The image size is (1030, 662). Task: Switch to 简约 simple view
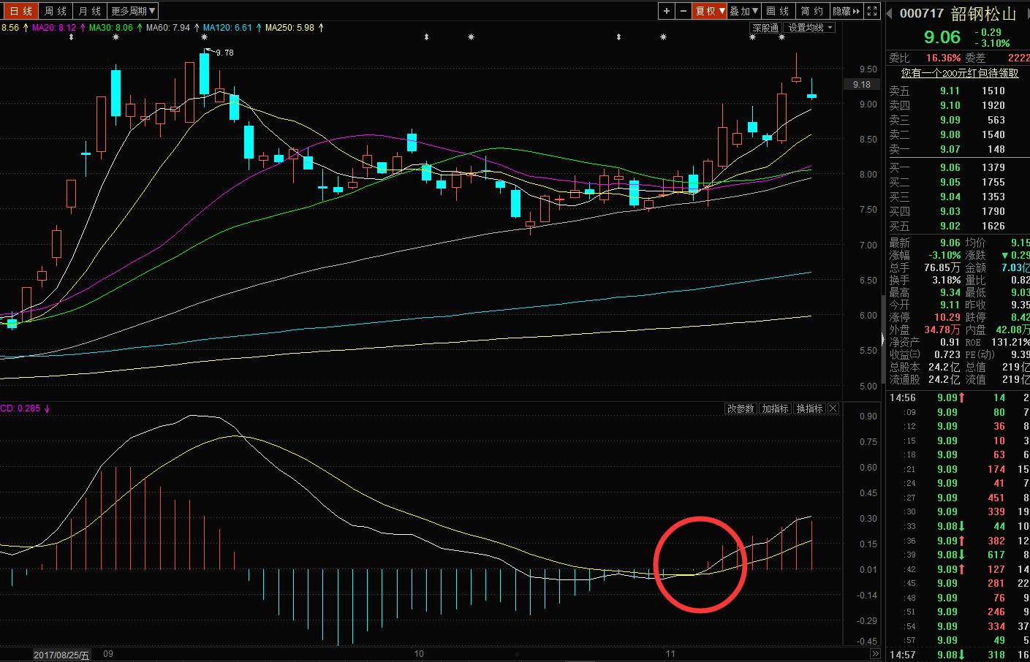tap(811, 11)
